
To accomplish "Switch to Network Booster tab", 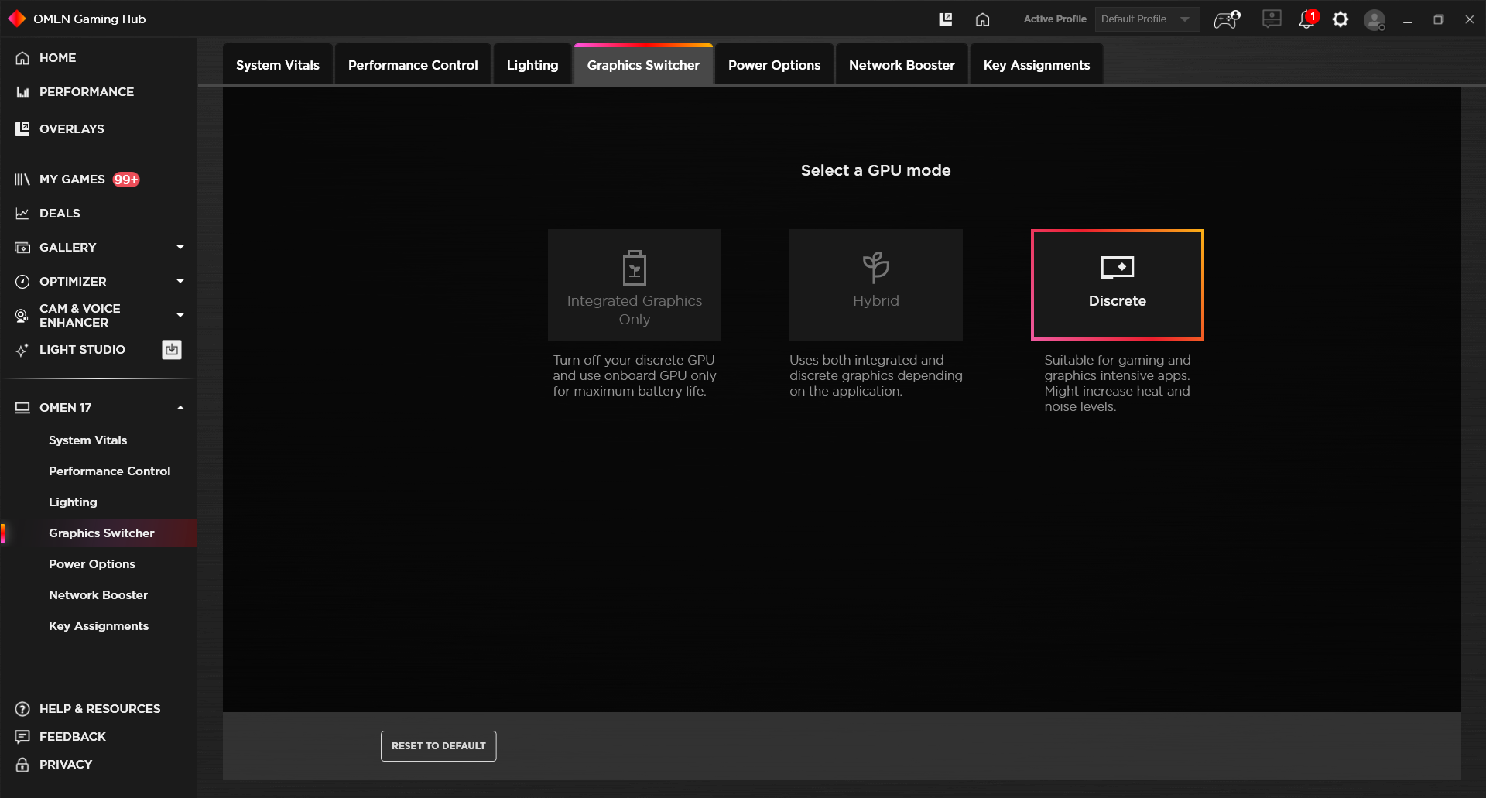I will [x=902, y=65].
